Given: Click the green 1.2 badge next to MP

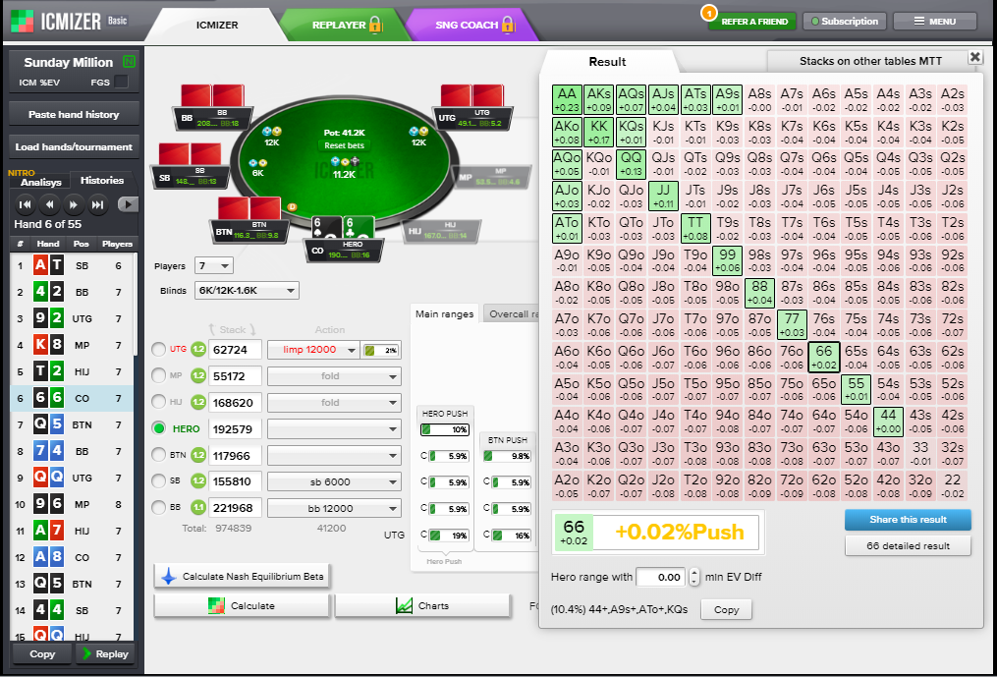Looking at the screenshot, I should [198, 376].
